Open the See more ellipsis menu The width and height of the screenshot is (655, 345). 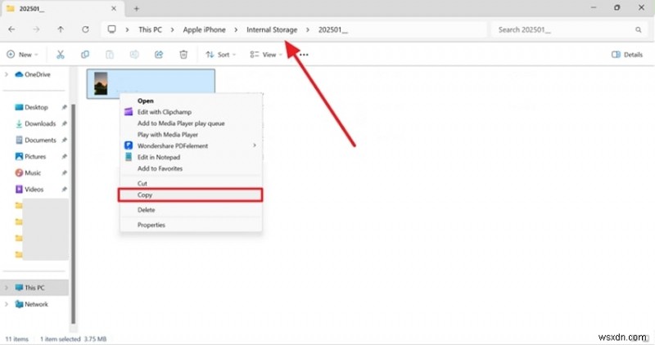[304, 55]
